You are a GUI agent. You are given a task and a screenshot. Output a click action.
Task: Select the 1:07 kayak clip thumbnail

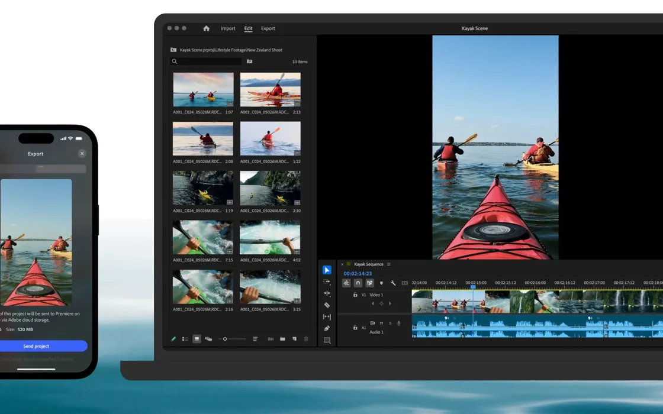[203, 90]
